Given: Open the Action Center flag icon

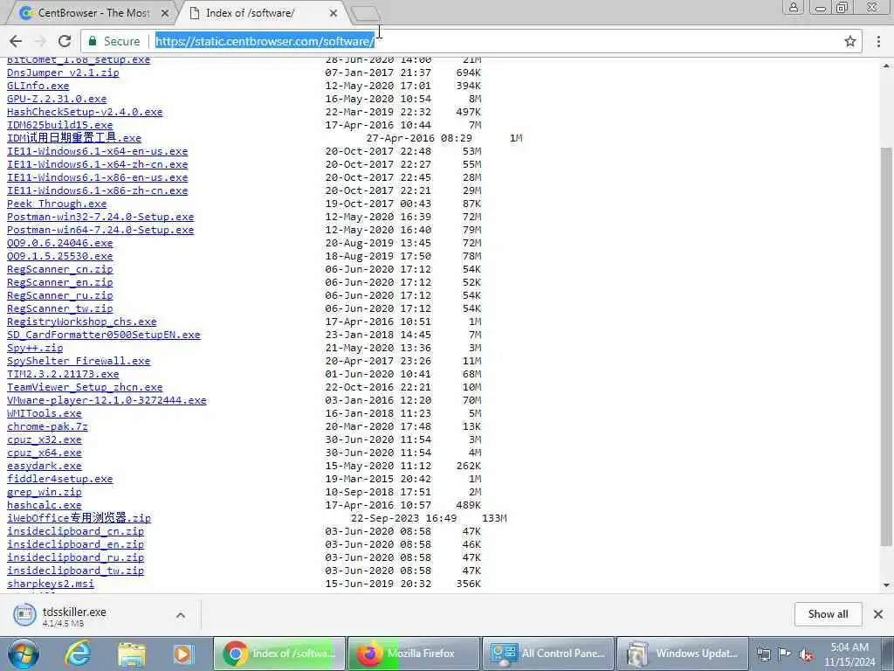Looking at the screenshot, I should coord(785,654).
